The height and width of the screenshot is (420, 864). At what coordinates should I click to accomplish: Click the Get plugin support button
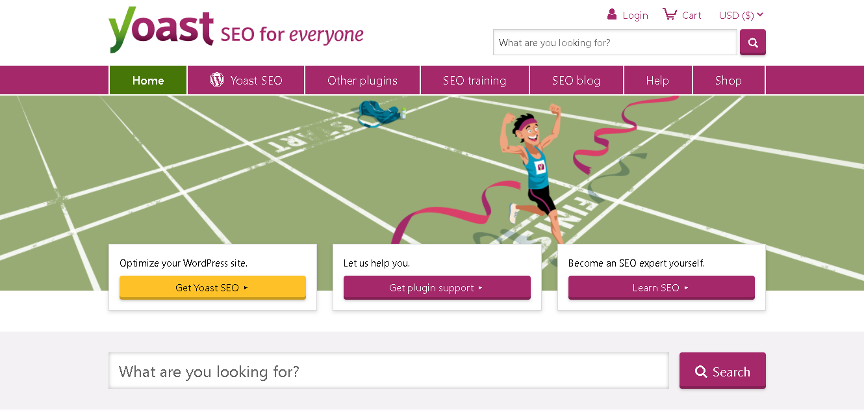click(x=437, y=287)
